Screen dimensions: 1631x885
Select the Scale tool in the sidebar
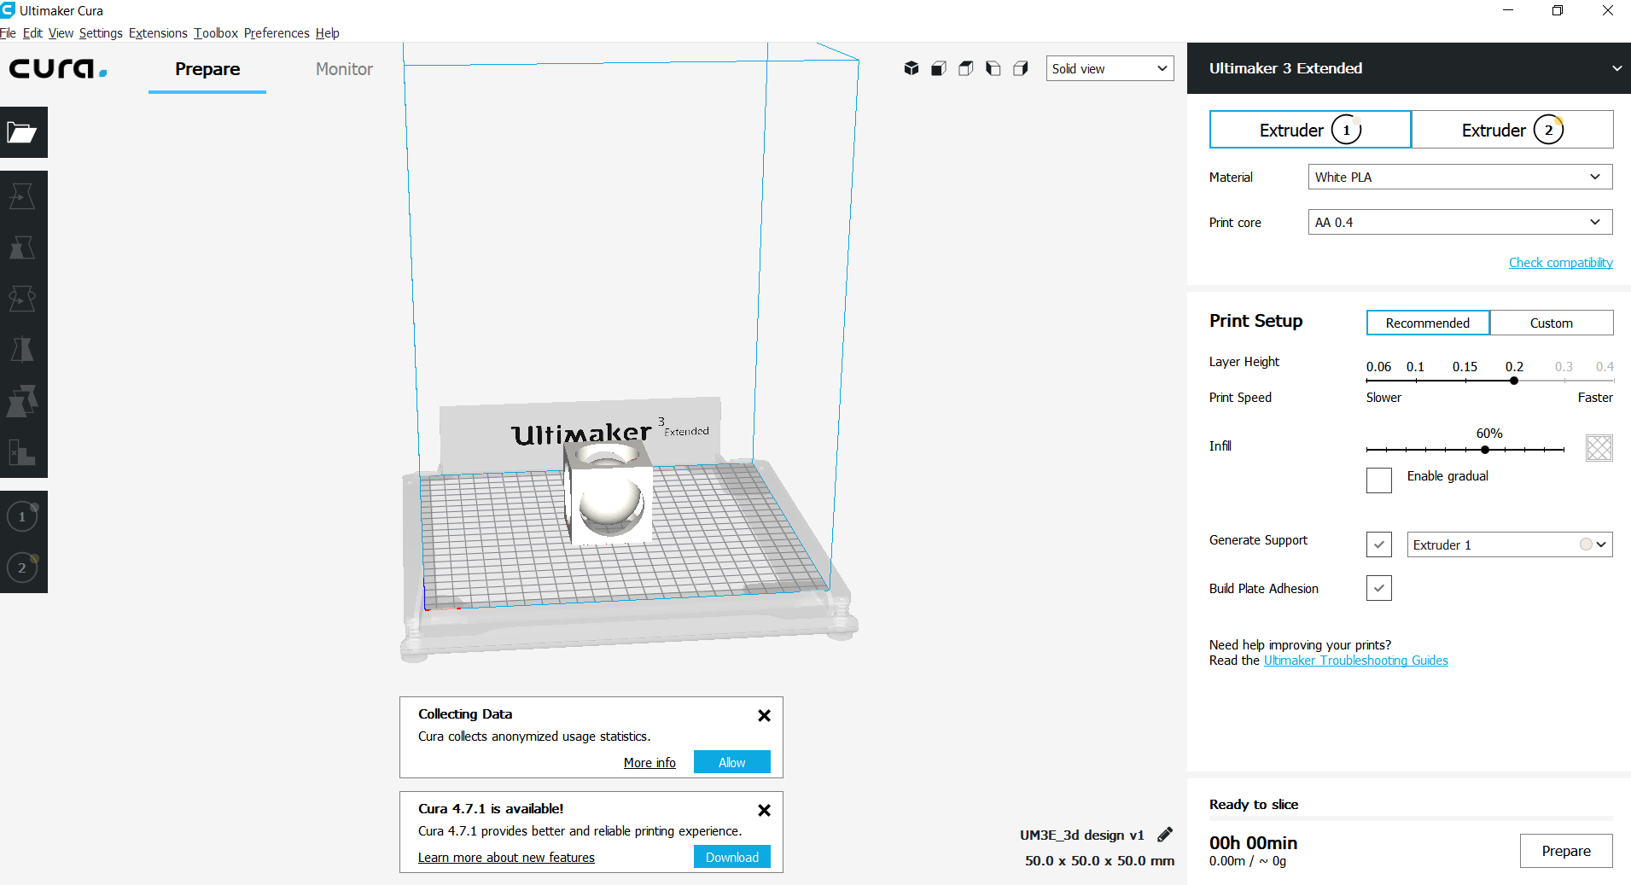point(23,247)
